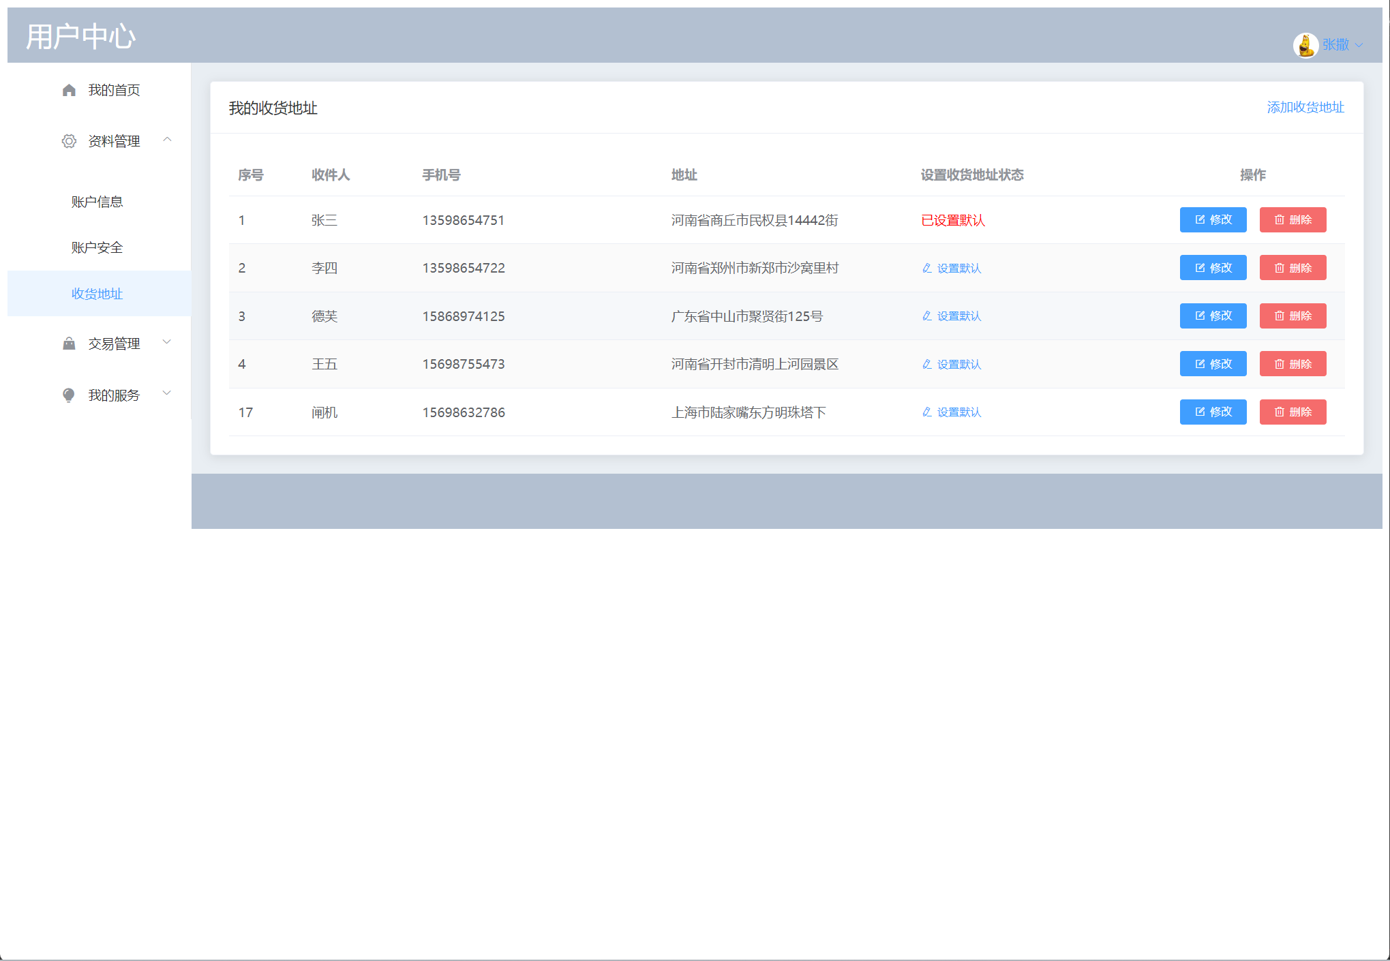Open 账户信息 in the sidebar
This screenshot has width=1390, height=961.
tap(97, 202)
